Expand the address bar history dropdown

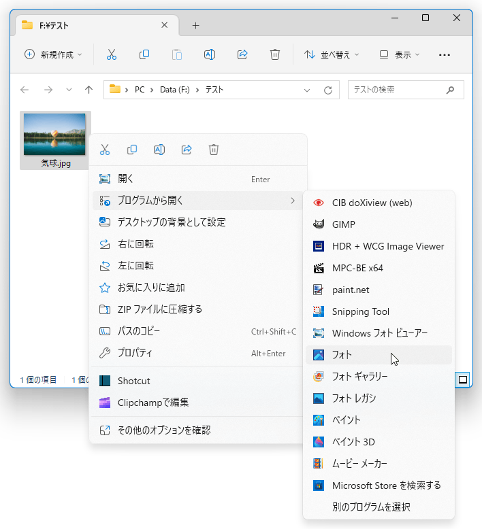307,90
